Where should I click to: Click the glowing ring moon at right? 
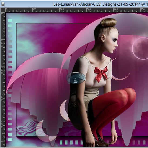pos(140,48)
